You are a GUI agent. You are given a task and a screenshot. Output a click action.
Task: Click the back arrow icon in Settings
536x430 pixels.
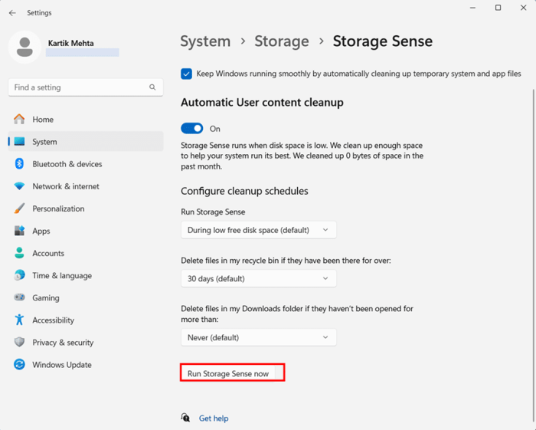(x=12, y=13)
